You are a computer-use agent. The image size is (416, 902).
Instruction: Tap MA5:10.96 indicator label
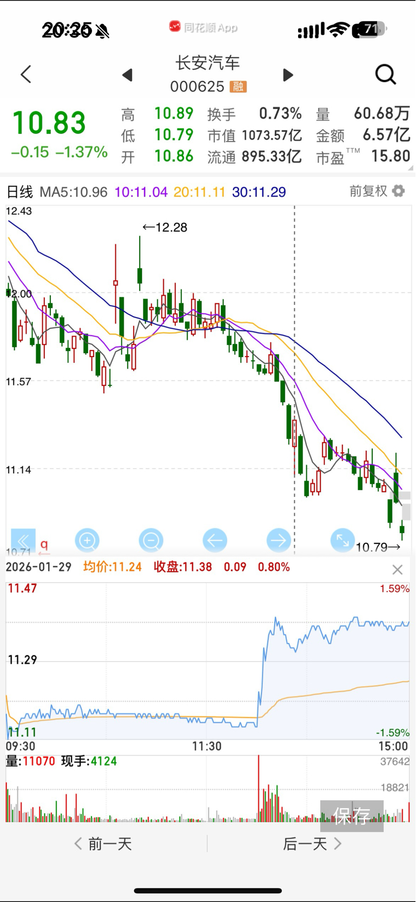click(74, 192)
